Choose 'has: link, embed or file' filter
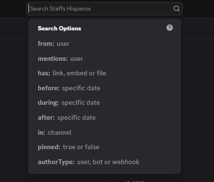This screenshot has width=214, height=182. [104, 73]
